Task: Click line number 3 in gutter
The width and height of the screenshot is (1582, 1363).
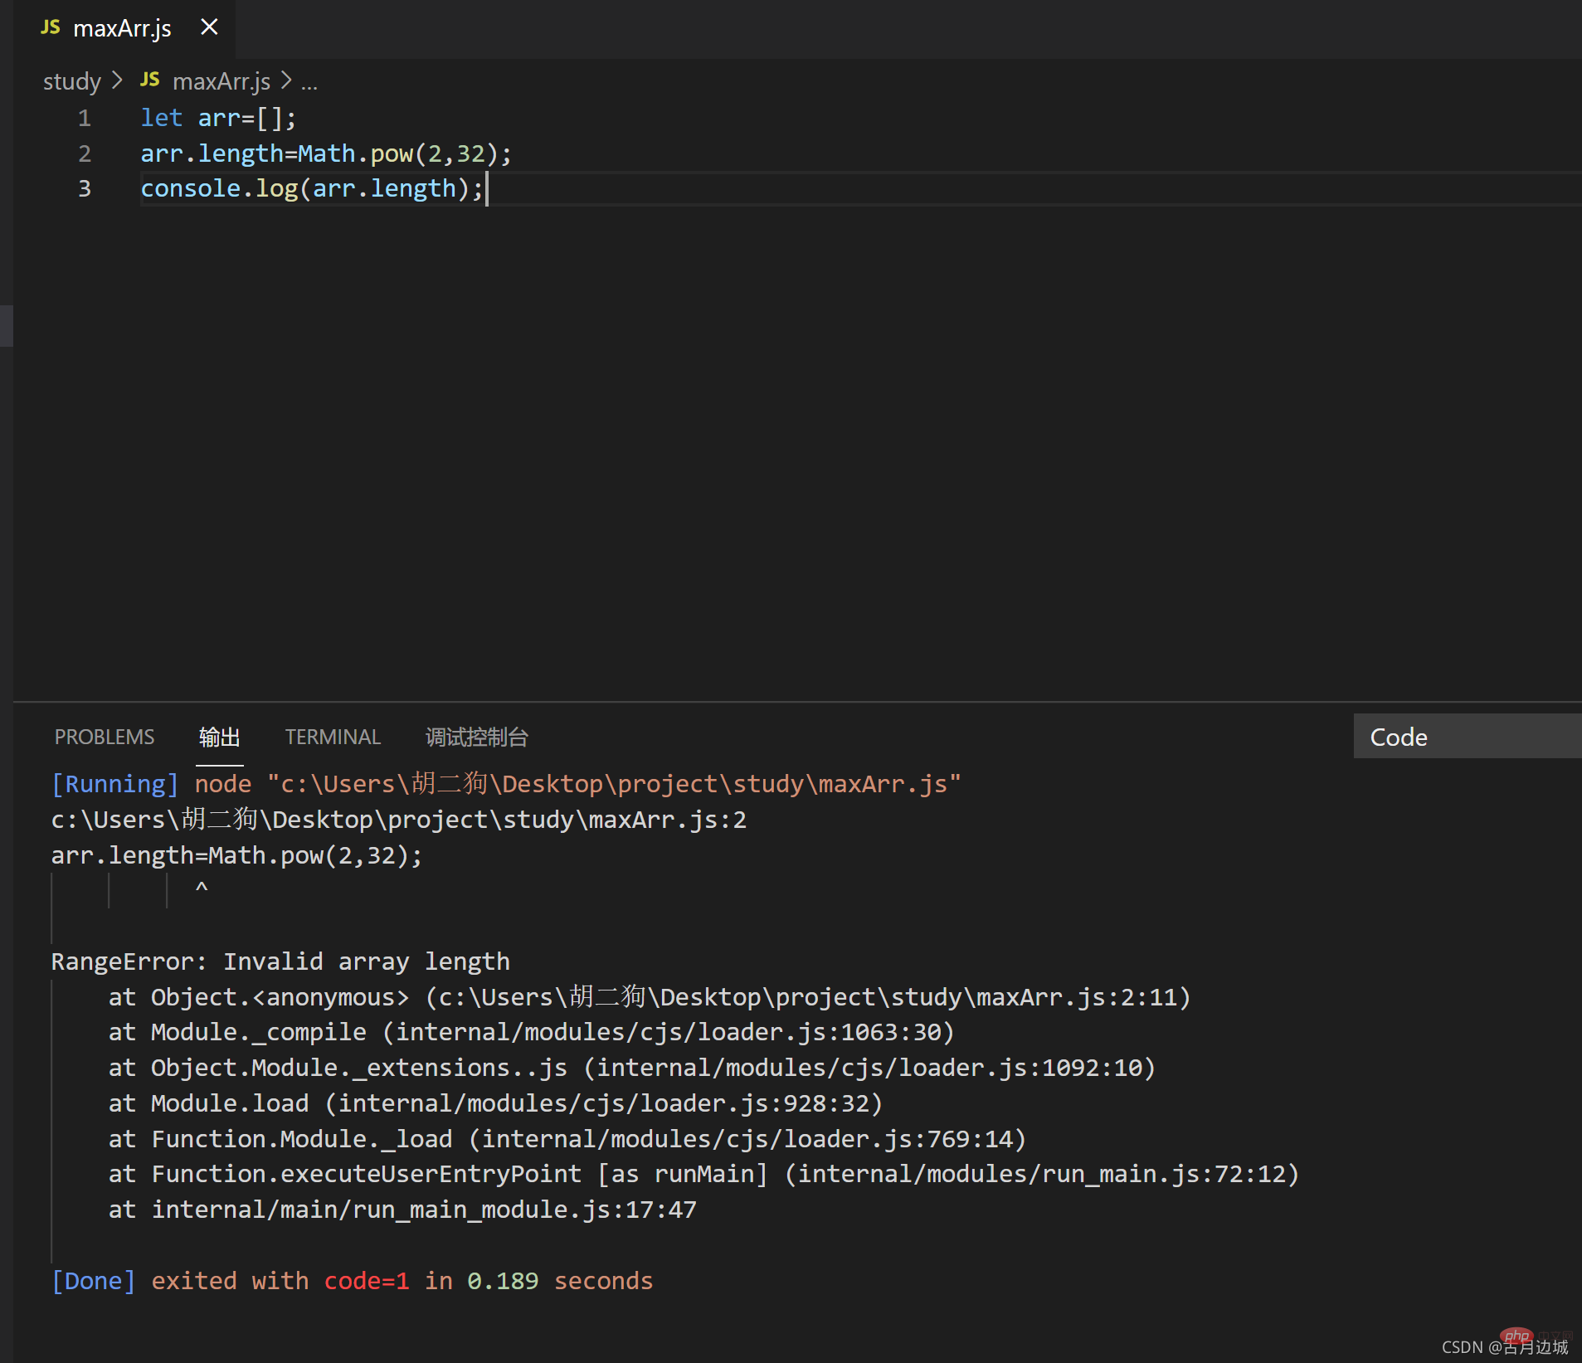Action: [85, 188]
